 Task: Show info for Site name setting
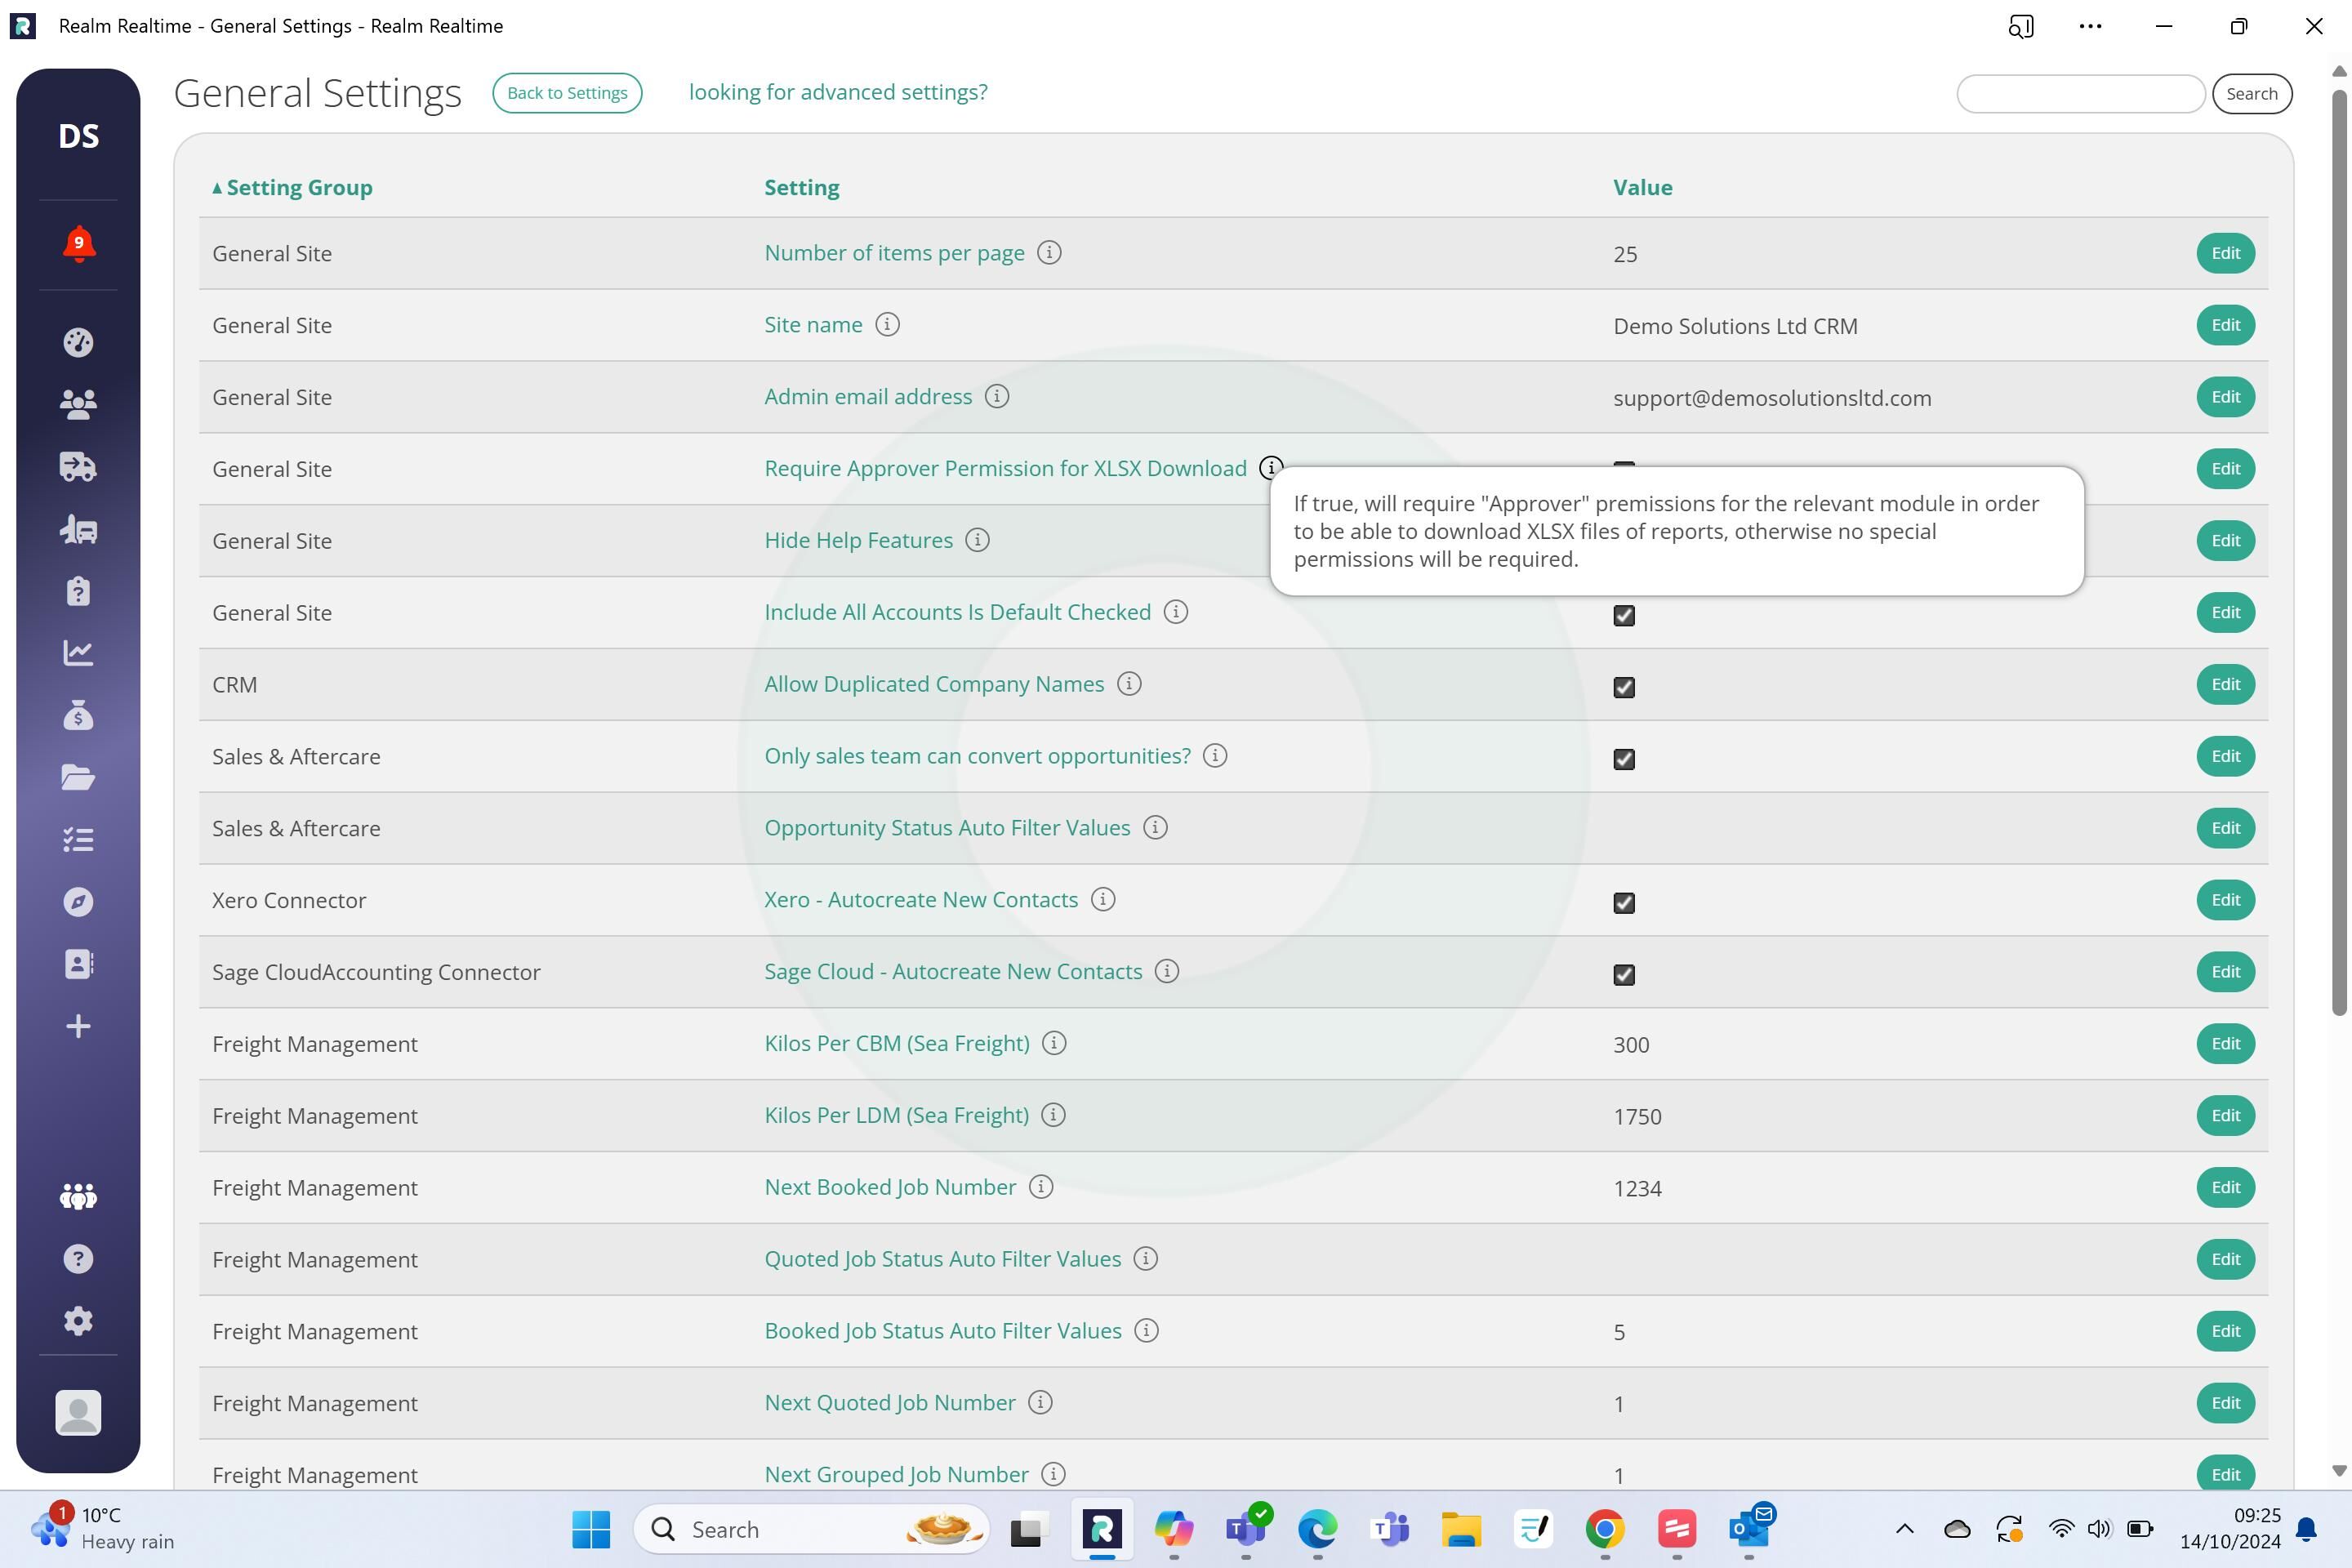click(x=887, y=325)
